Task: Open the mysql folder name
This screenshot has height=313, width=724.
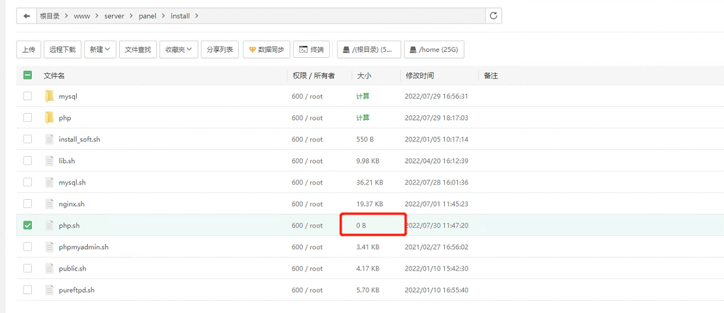Action: pos(68,96)
